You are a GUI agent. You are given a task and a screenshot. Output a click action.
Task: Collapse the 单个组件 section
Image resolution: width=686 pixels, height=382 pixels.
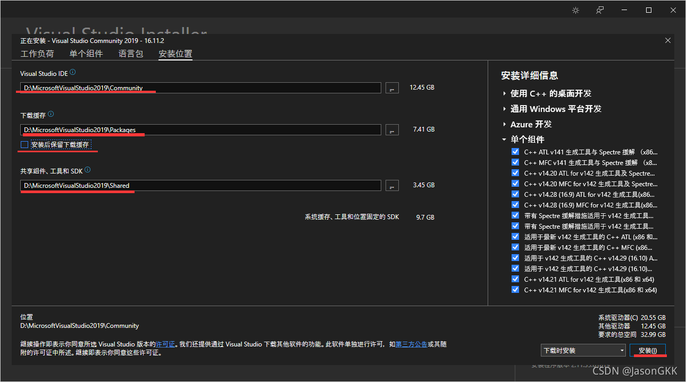504,140
